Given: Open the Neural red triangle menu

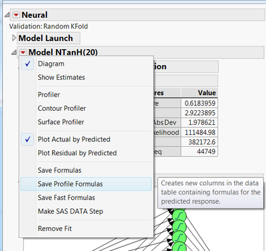Looking at the screenshot, I should [16, 15].
